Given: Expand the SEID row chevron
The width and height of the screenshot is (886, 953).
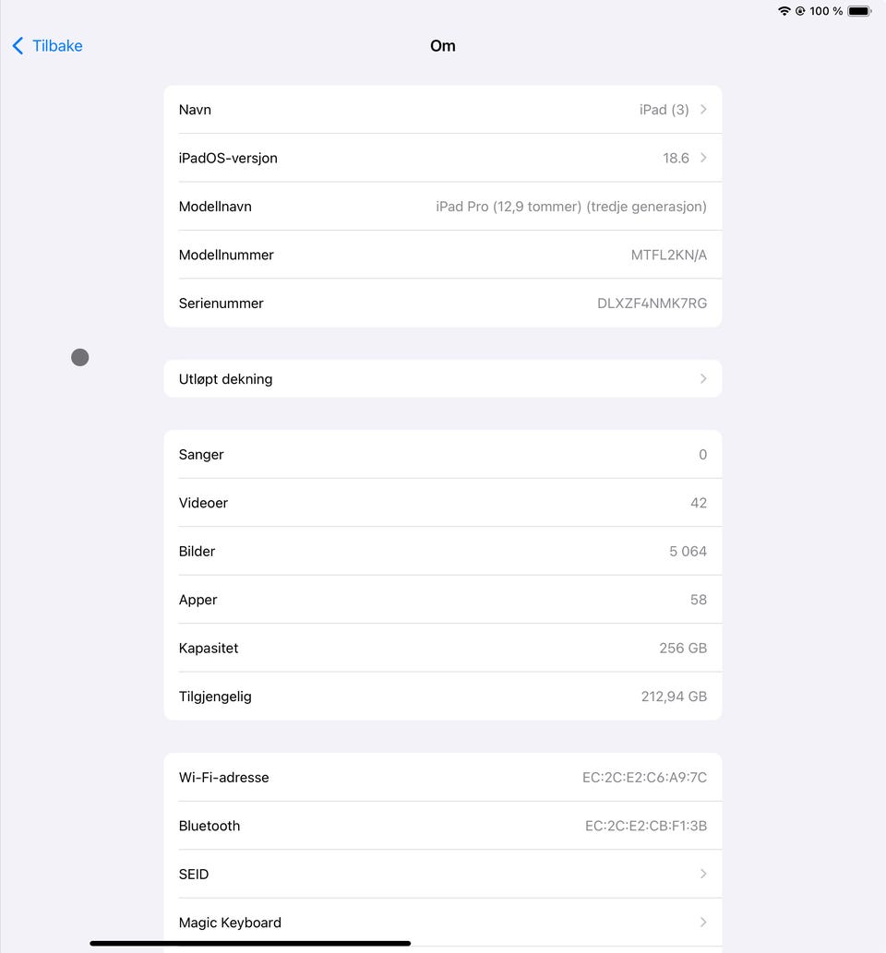Looking at the screenshot, I should pyautogui.click(x=703, y=874).
